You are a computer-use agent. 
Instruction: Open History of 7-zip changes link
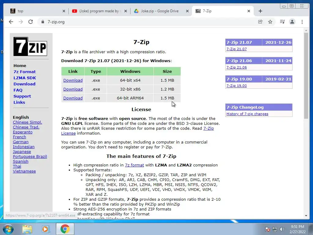click(x=247, y=114)
